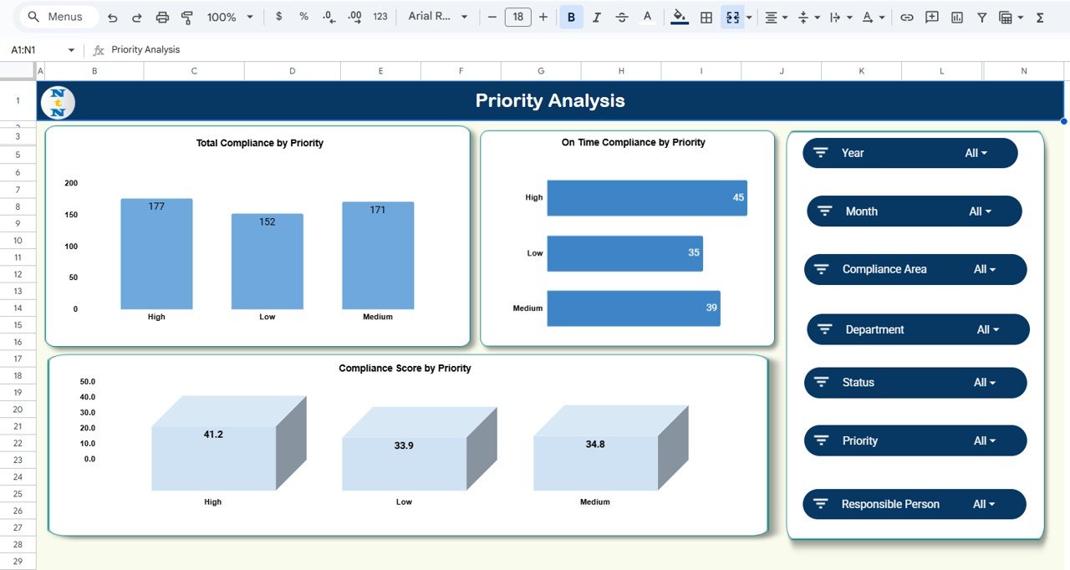The width and height of the screenshot is (1070, 570).
Task: Open the Insert link icon
Action: pos(907,16)
